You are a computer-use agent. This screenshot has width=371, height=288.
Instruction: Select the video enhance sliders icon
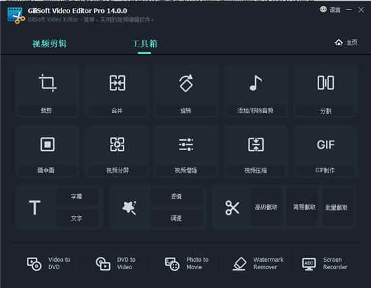186,144
